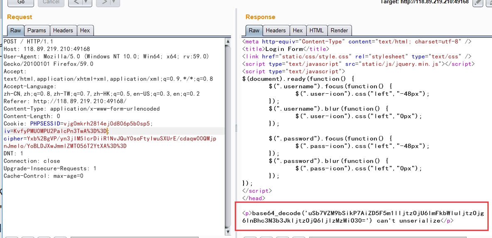The image size is (492, 238).
Task: Open the forward history dropdown arrow
Action: [114, 2]
